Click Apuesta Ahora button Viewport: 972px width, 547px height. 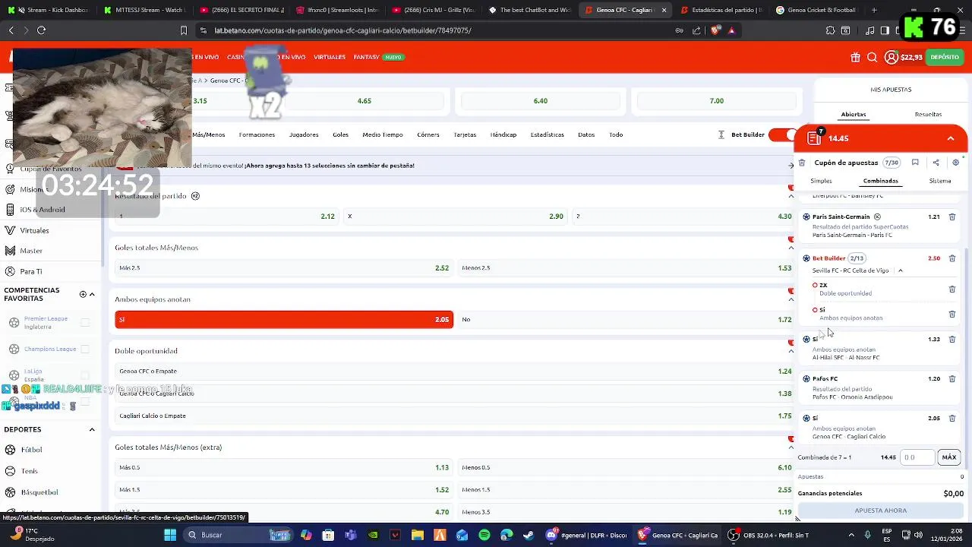pos(881,511)
